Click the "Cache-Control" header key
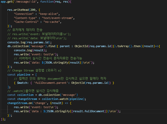This screenshot has width=167, height=124. (26, 22)
